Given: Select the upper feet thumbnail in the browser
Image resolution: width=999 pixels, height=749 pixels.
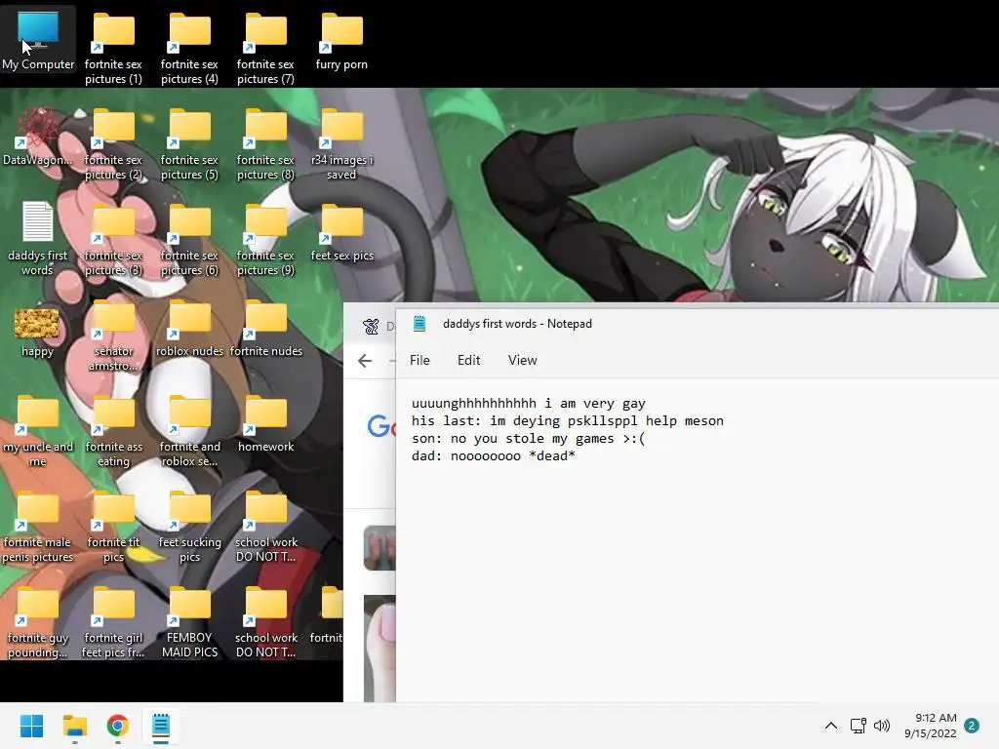Looking at the screenshot, I should [x=380, y=548].
